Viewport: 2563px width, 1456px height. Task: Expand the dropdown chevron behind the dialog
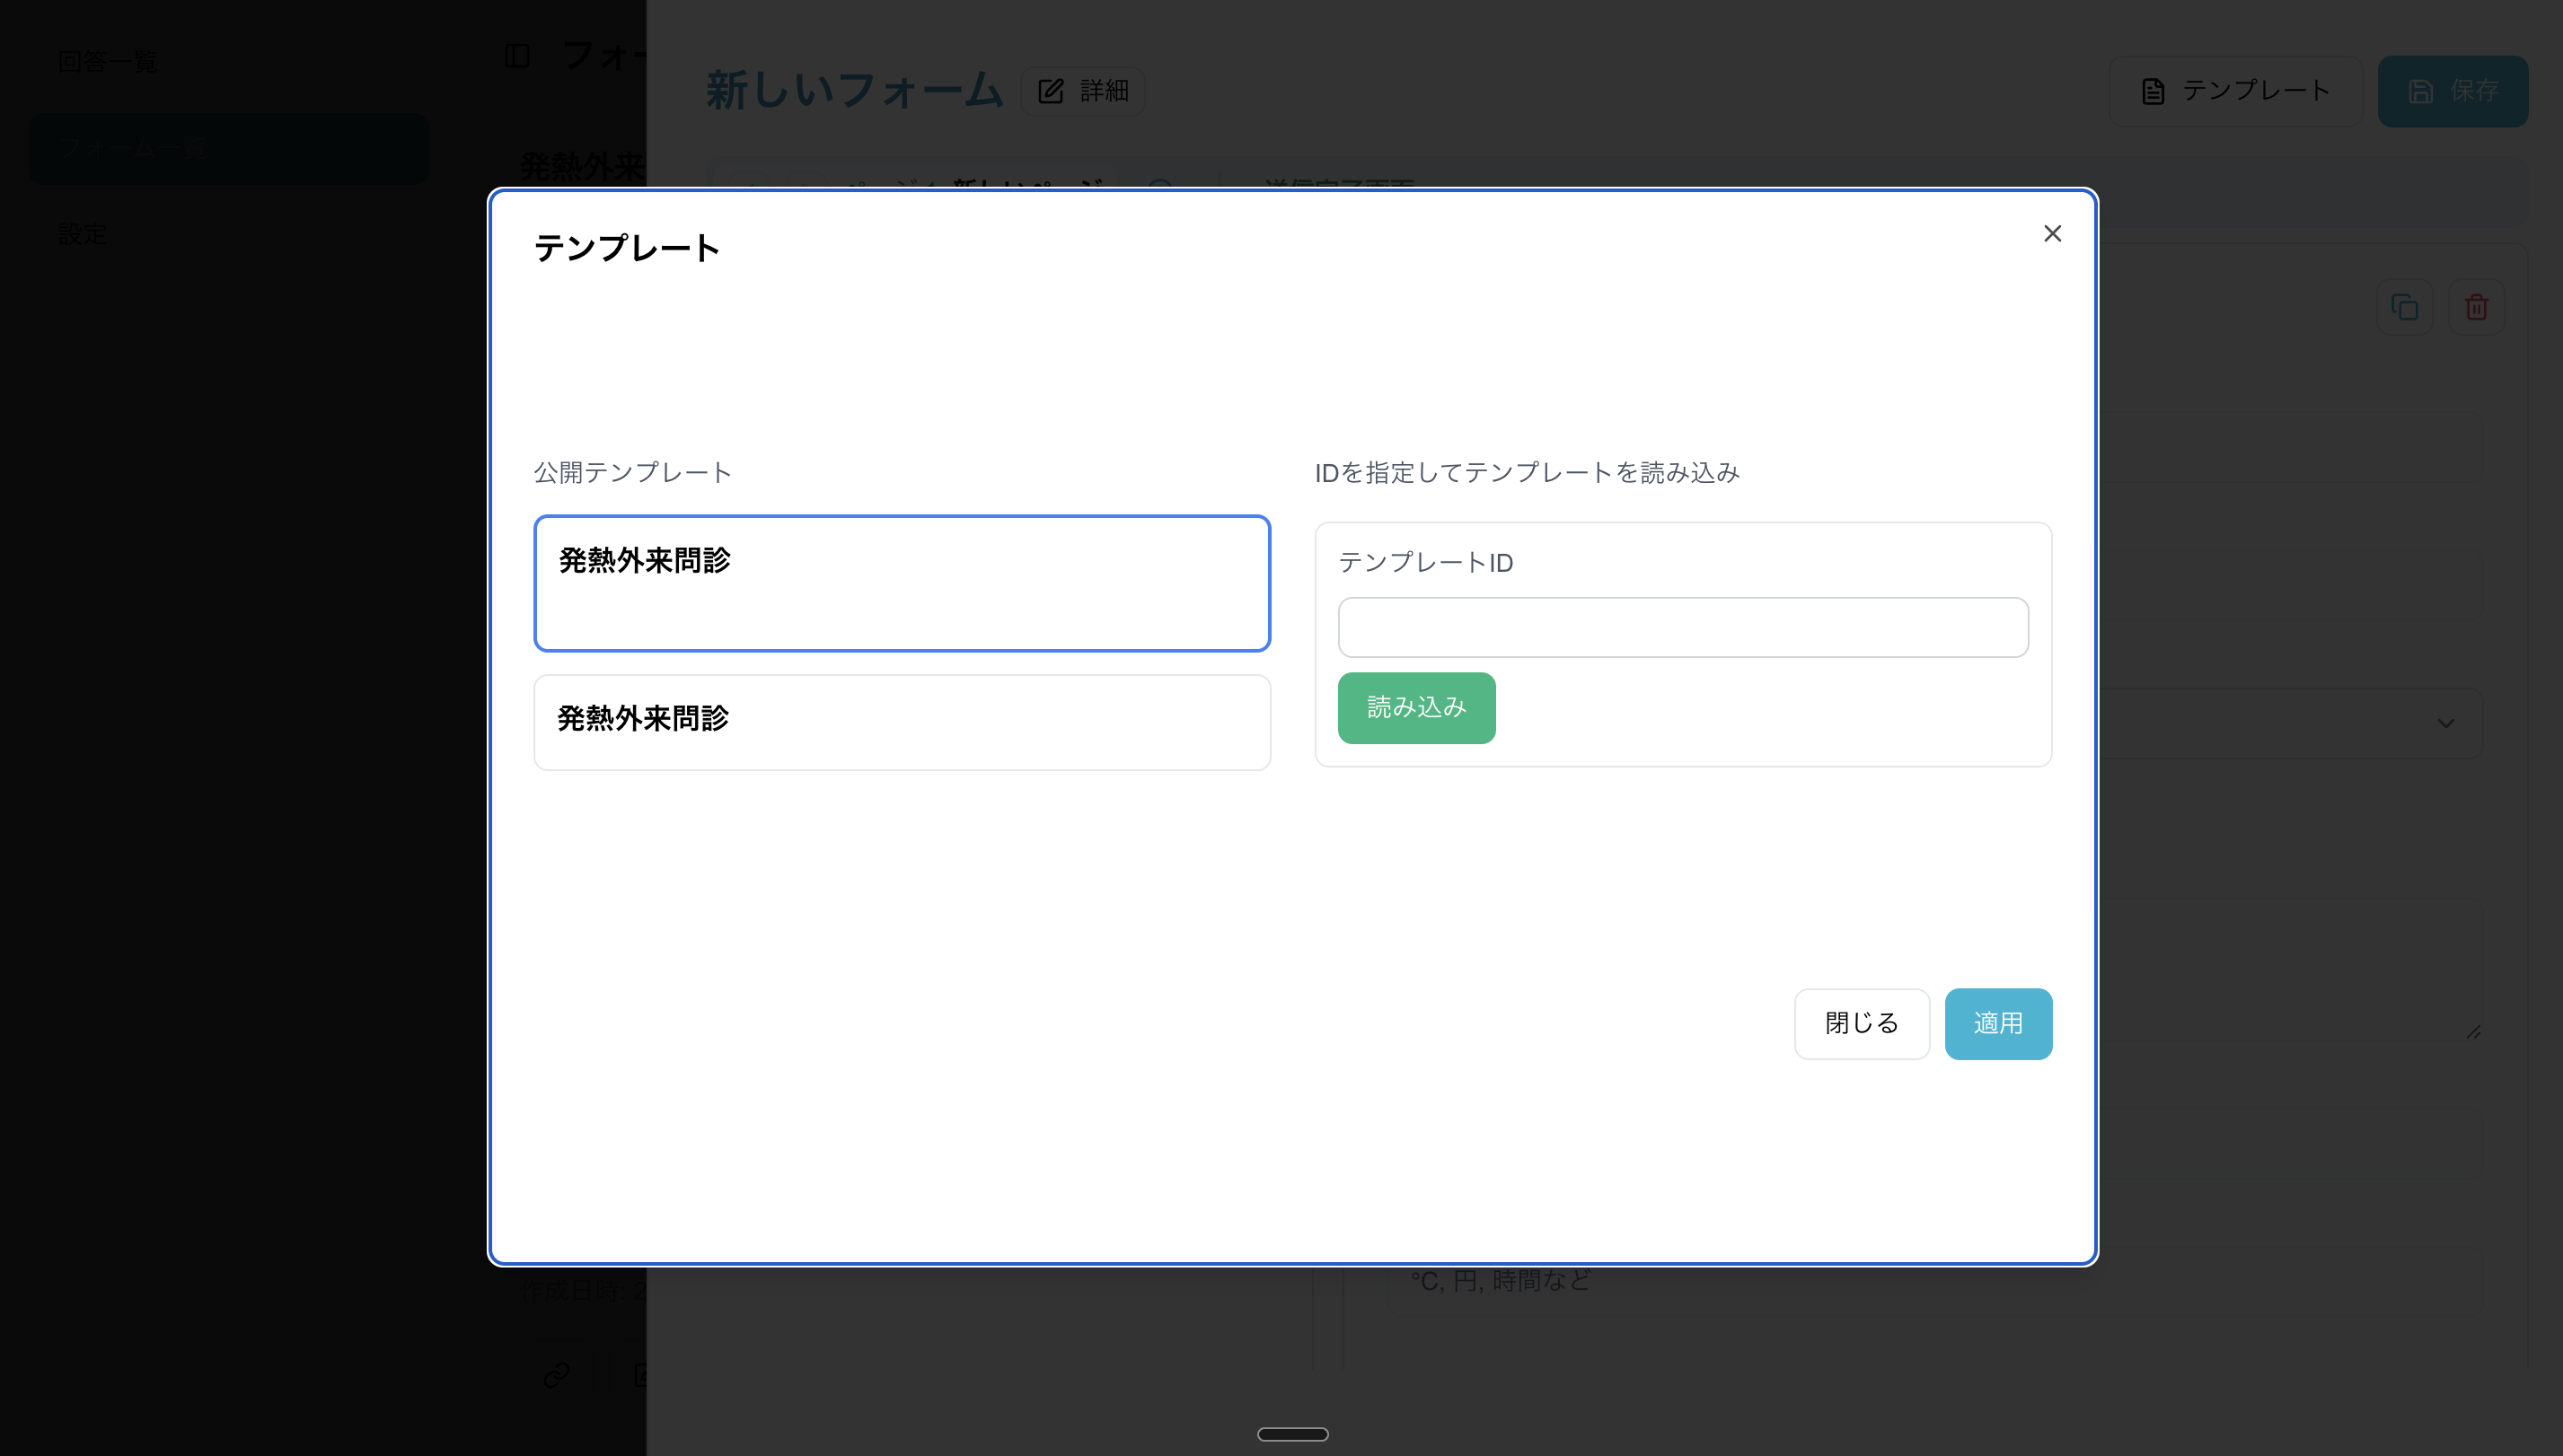(x=2445, y=723)
